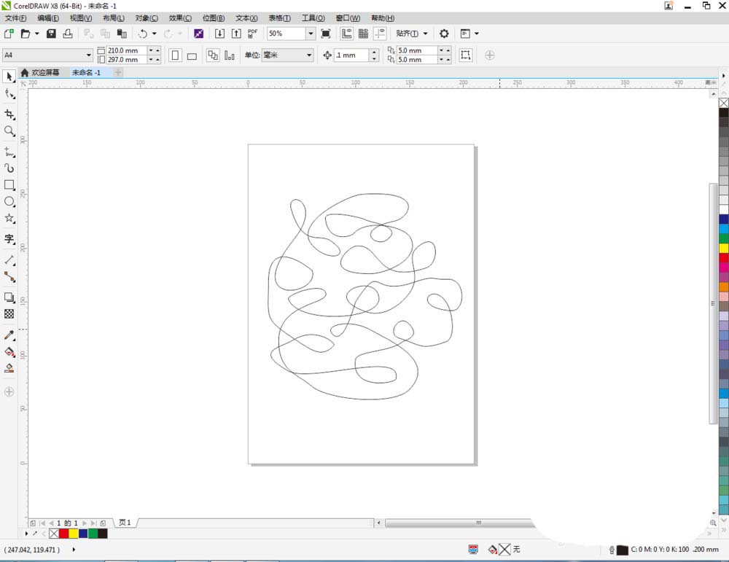The height and width of the screenshot is (562, 729).
Task: Click the quick customize toolbox plus
Action: [x=9, y=392]
